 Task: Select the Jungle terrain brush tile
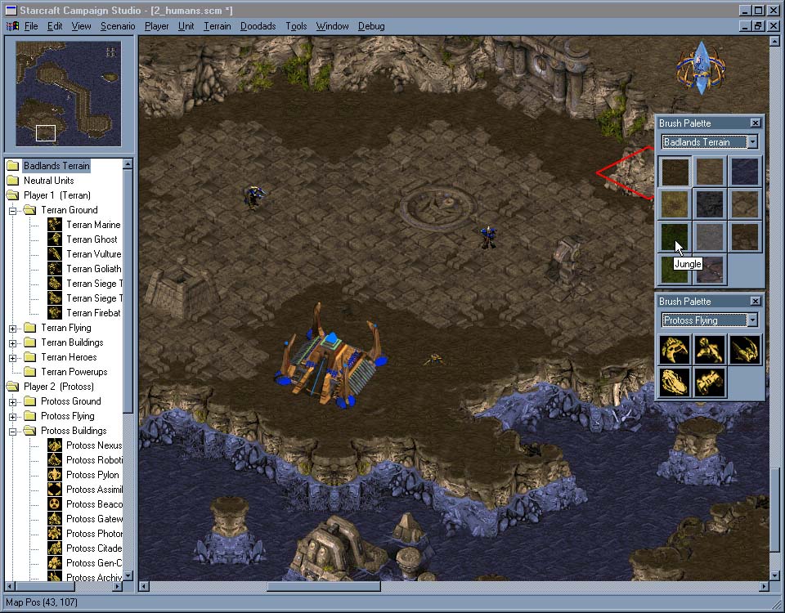[x=675, y=236]
